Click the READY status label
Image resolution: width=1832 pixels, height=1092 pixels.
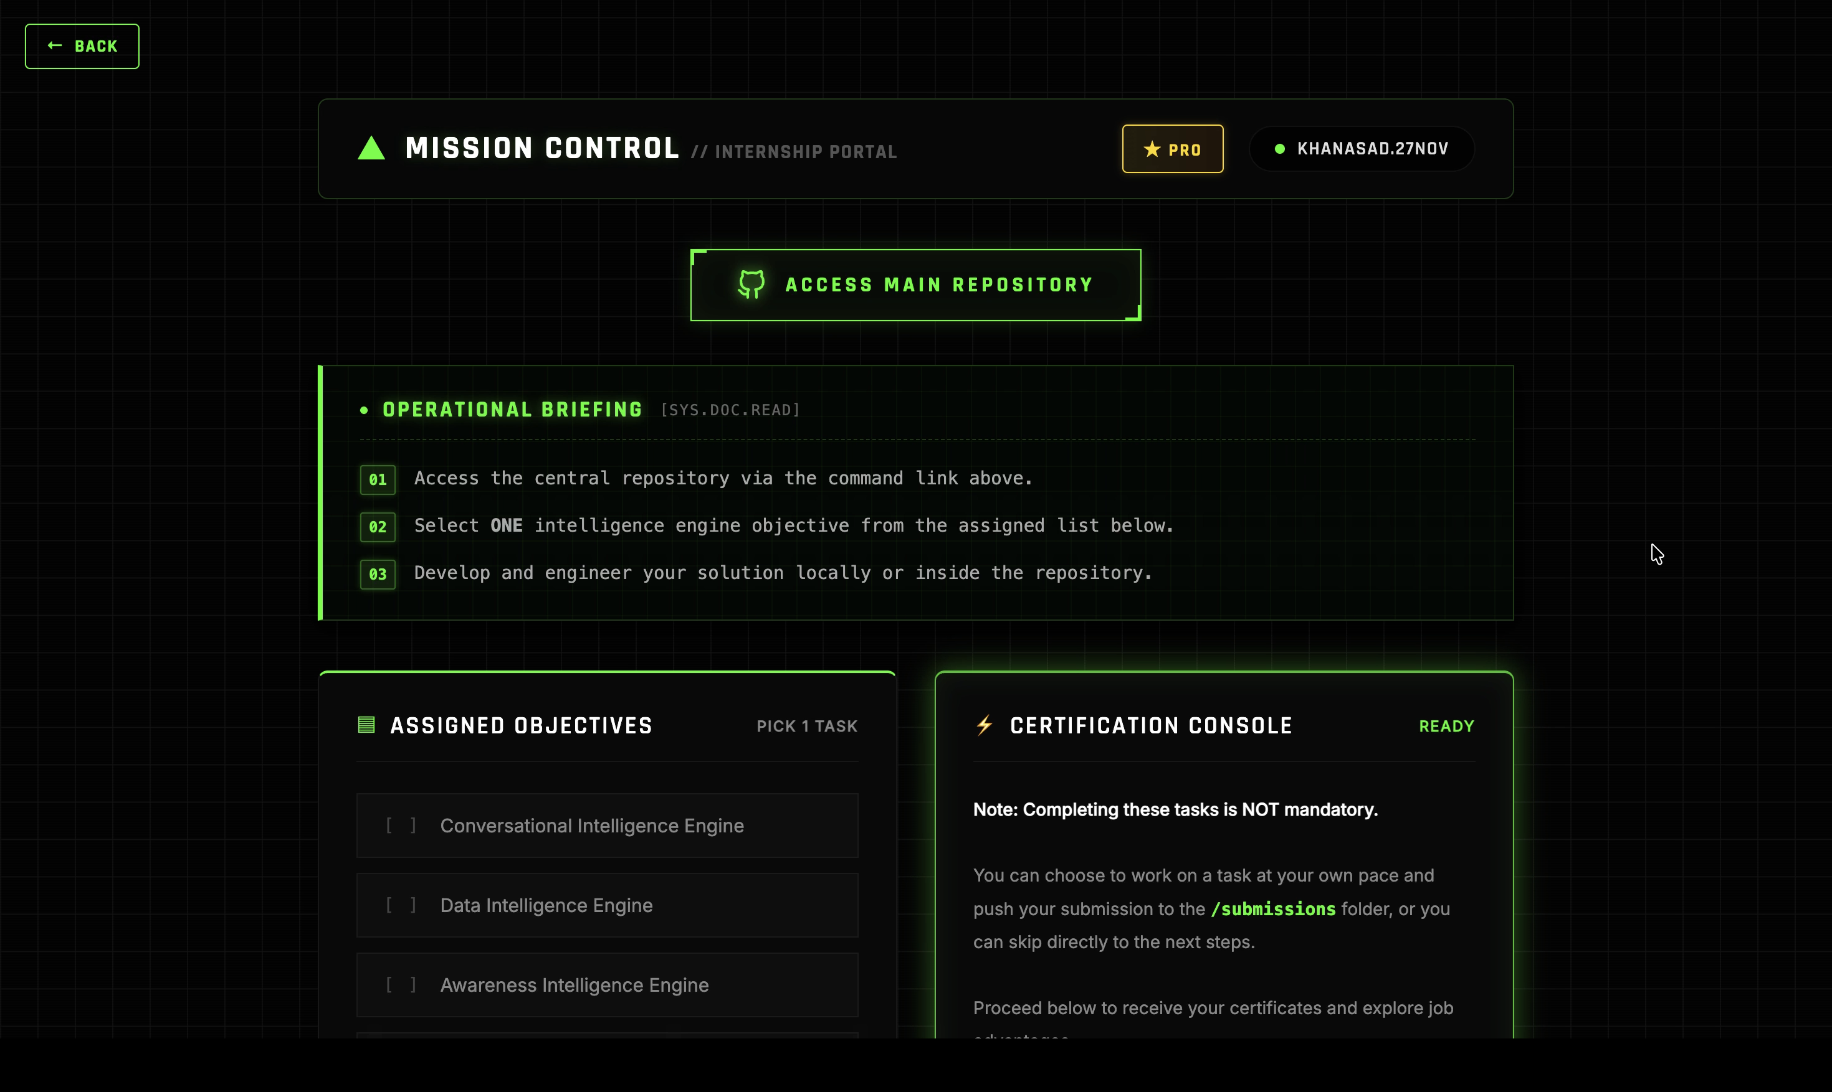click(1446, 727)
